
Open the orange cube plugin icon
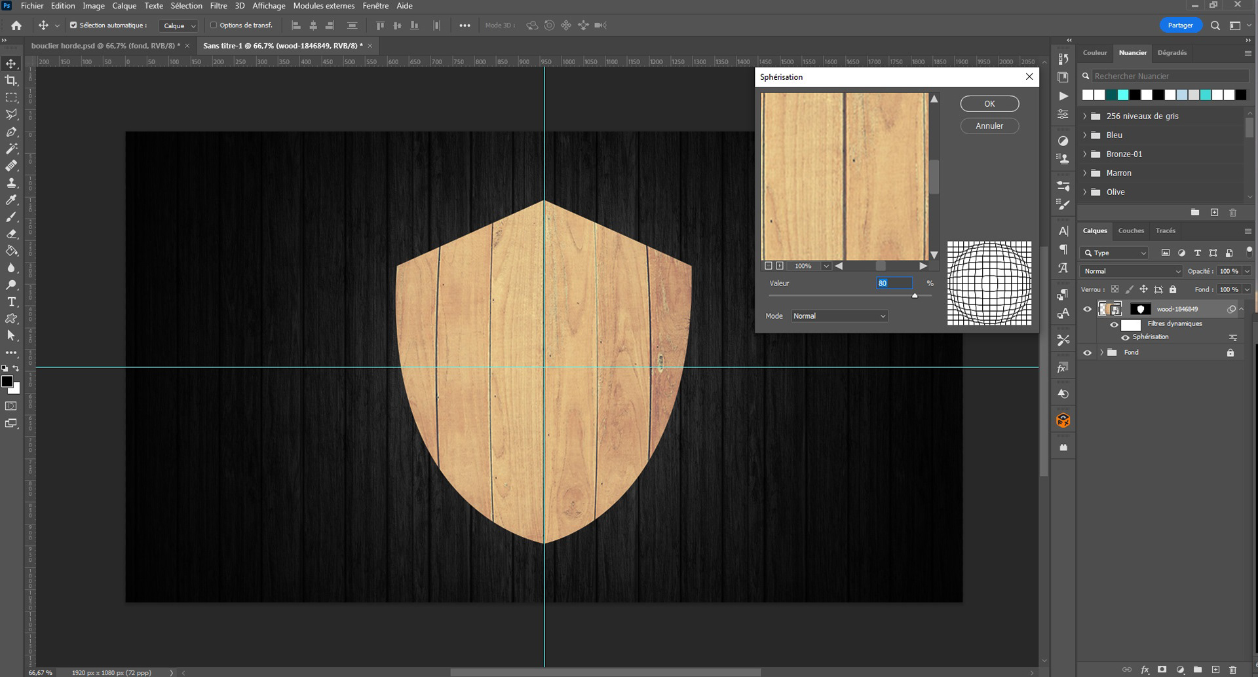[1063, 420]
